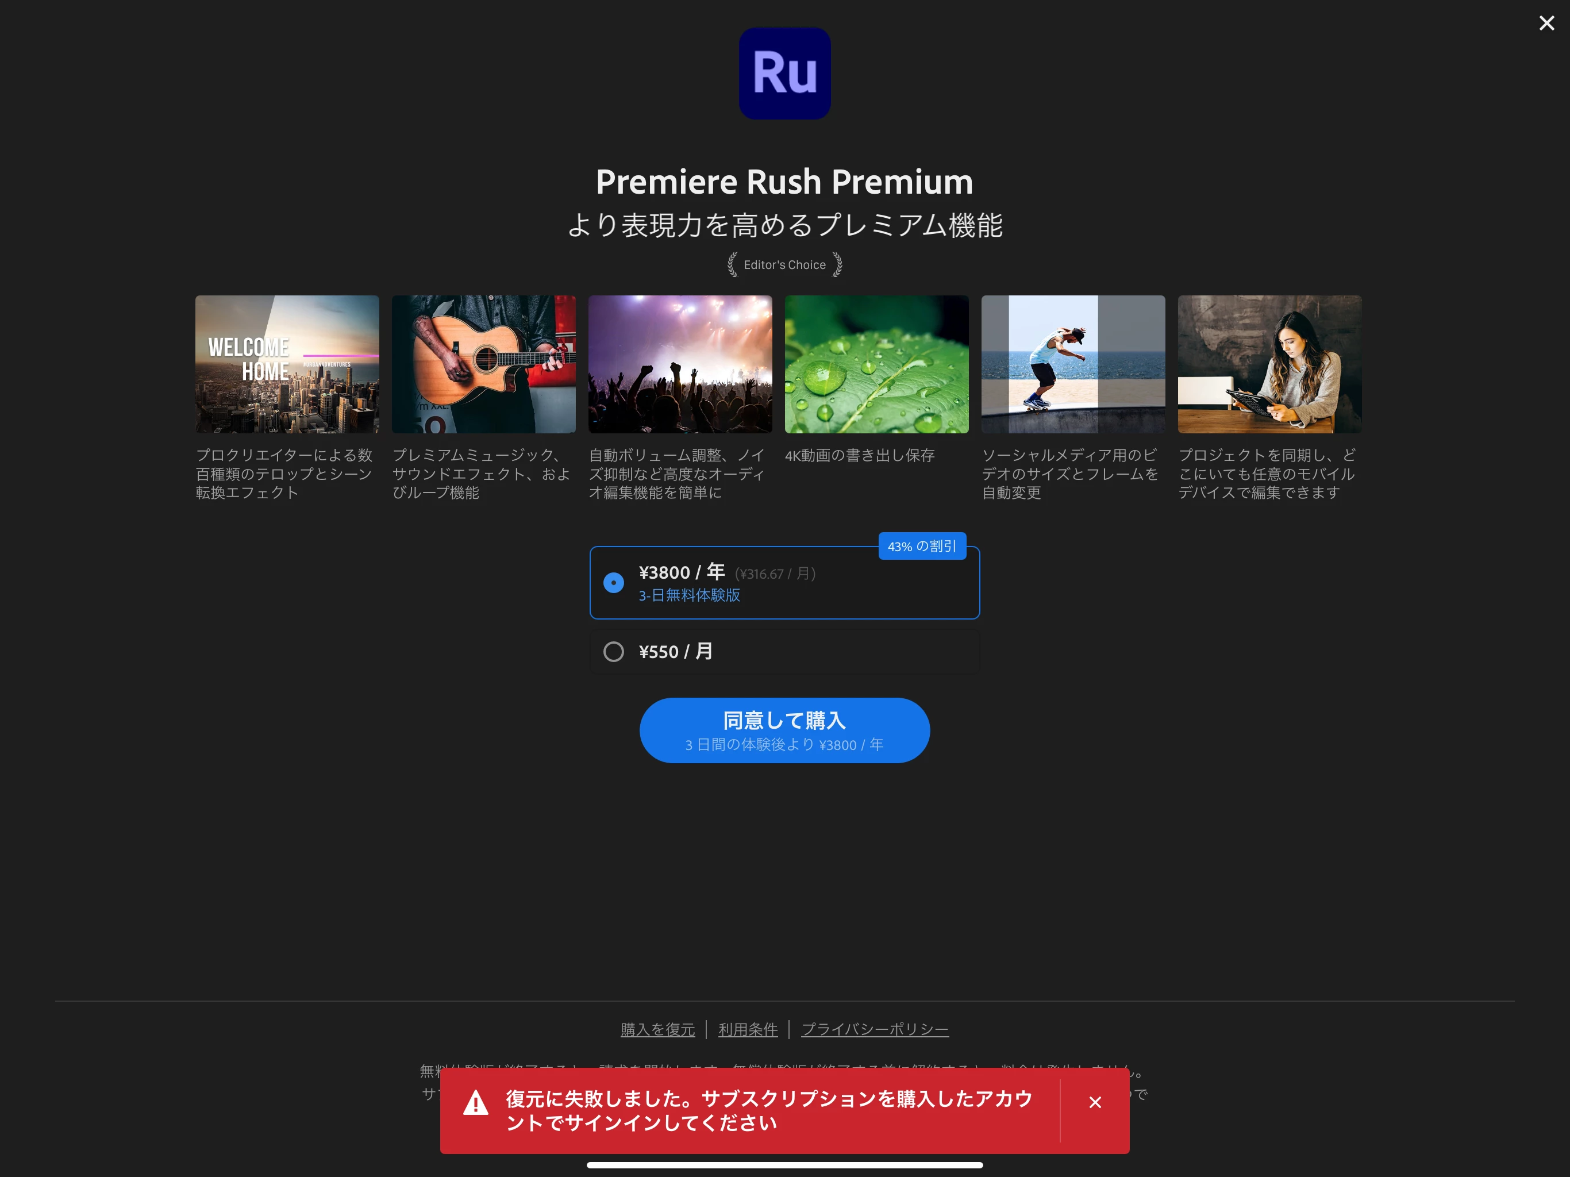
Task: Open the プライバシーポリシー privacy policy link
Action: [875, 1029]
